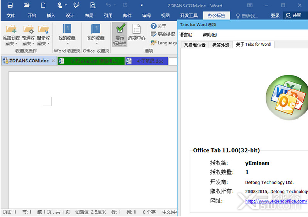Switch to the 开发工具 ribbon tab

tap(189, 16)
